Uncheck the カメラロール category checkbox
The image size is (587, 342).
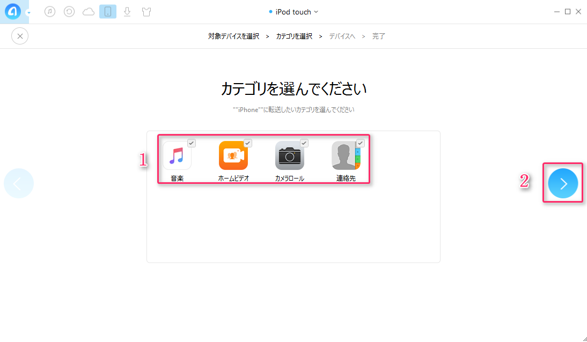[304, 143]
